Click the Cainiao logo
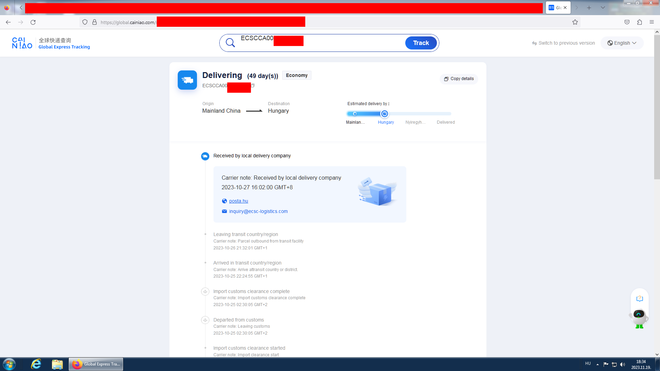 [x=22, y=43]
